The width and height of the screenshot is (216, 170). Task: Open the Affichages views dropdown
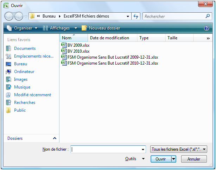point(60,28)
